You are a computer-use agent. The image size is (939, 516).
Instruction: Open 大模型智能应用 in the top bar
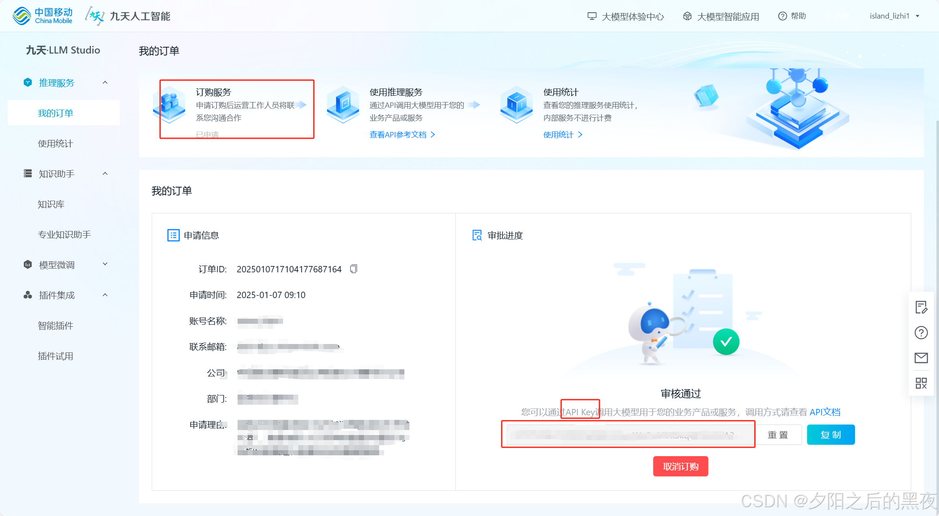[x=721, y=16]
